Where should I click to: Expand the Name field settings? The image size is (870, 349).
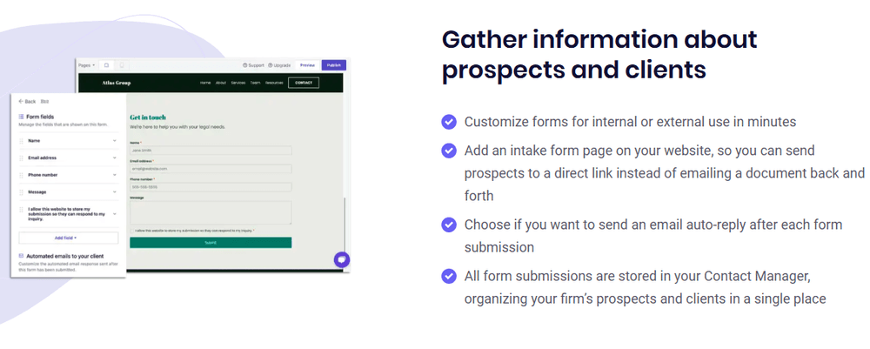[x=114, y=140]
